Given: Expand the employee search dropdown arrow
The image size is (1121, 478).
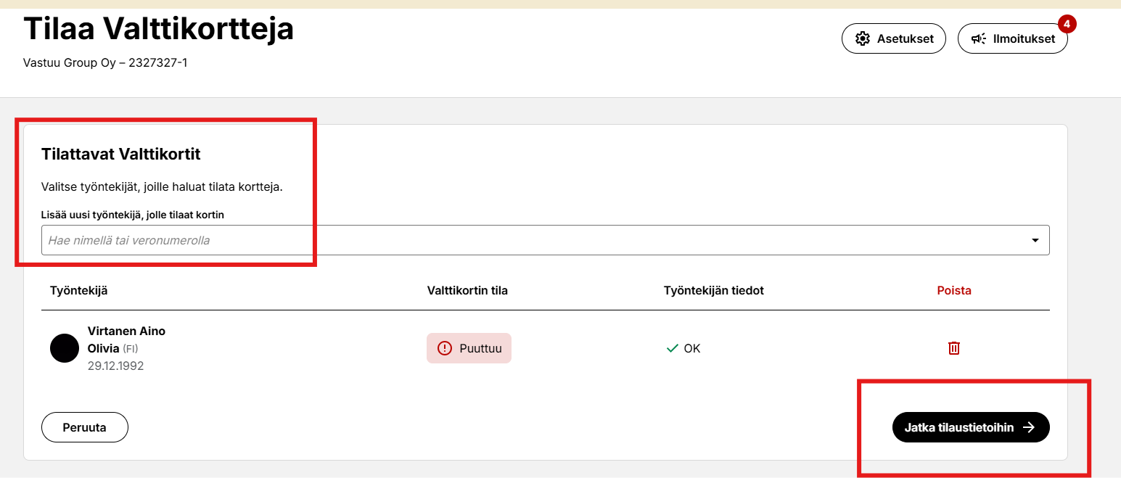Looking at the screenshot, I should click(x=1035, y=240).
